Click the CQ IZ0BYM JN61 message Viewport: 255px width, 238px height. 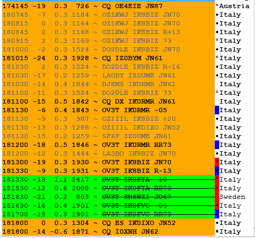(109, 58)
